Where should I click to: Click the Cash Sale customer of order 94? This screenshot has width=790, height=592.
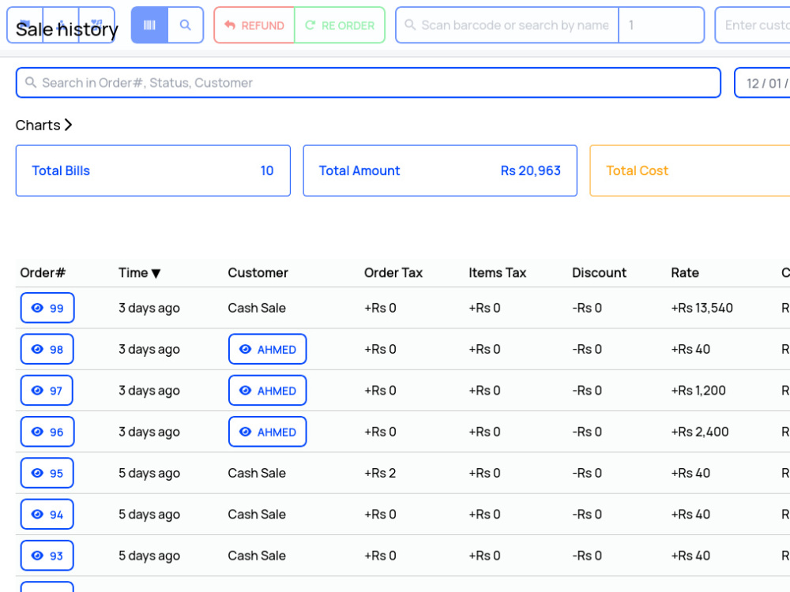[x=257, y=514]
